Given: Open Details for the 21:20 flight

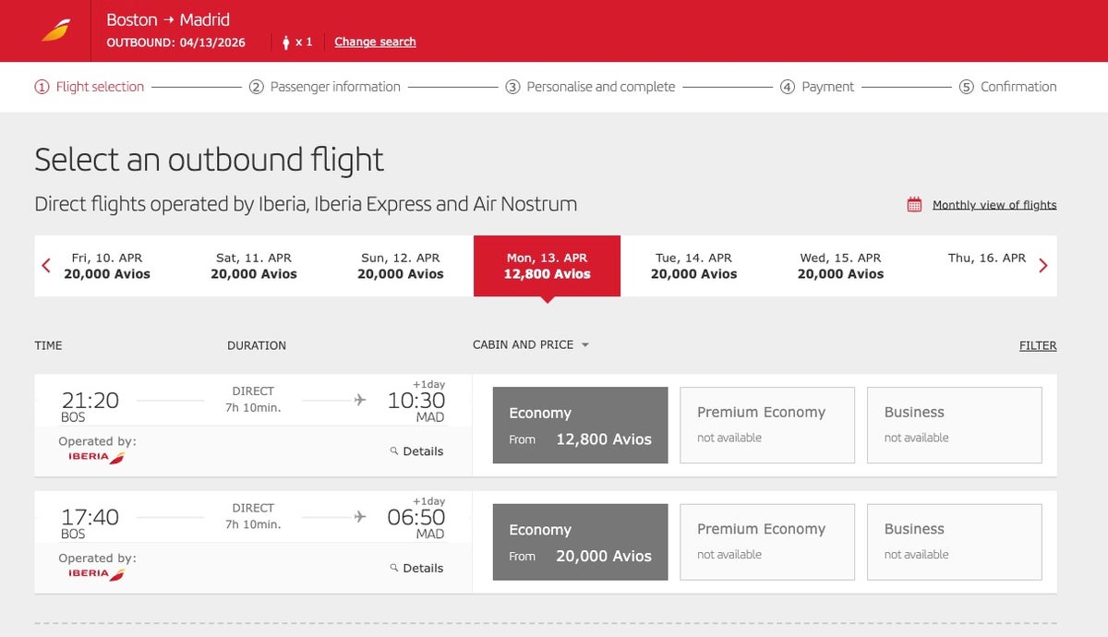Looking at the screenshot, I should 416,451.
